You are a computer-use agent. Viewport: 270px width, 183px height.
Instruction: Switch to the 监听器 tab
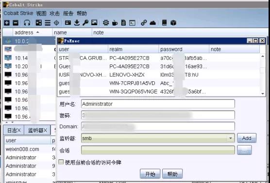click(37, 130)
